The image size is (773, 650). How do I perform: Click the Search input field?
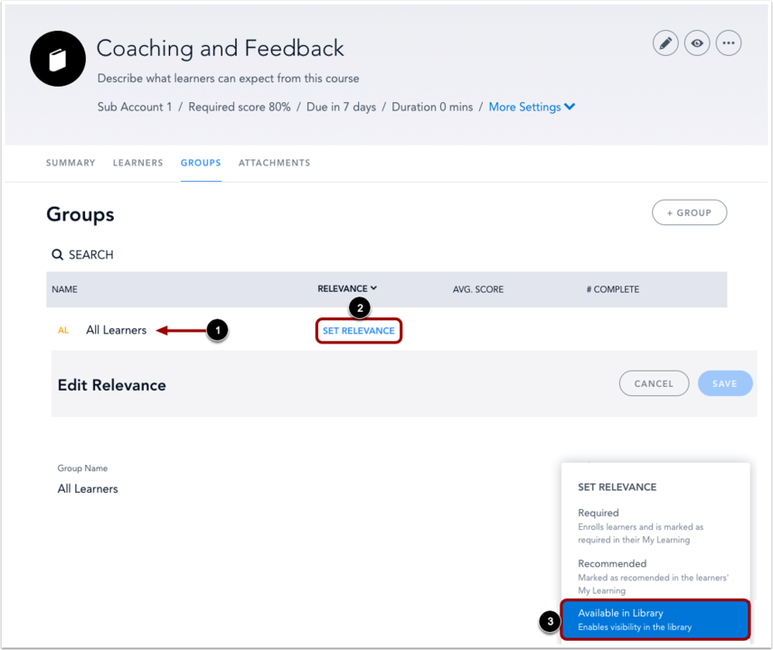90,254
